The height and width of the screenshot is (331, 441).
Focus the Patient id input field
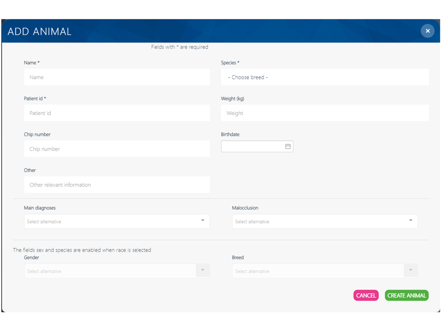117,113
